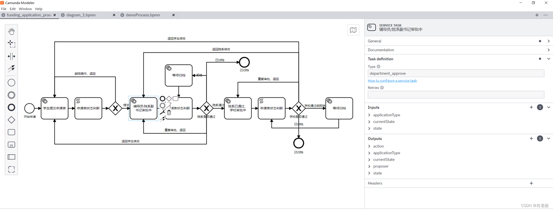Screen dimensions: 553x210
Task: Click the upper 已归档 end event
Action: pyautogui.click(x=244, y=62)
